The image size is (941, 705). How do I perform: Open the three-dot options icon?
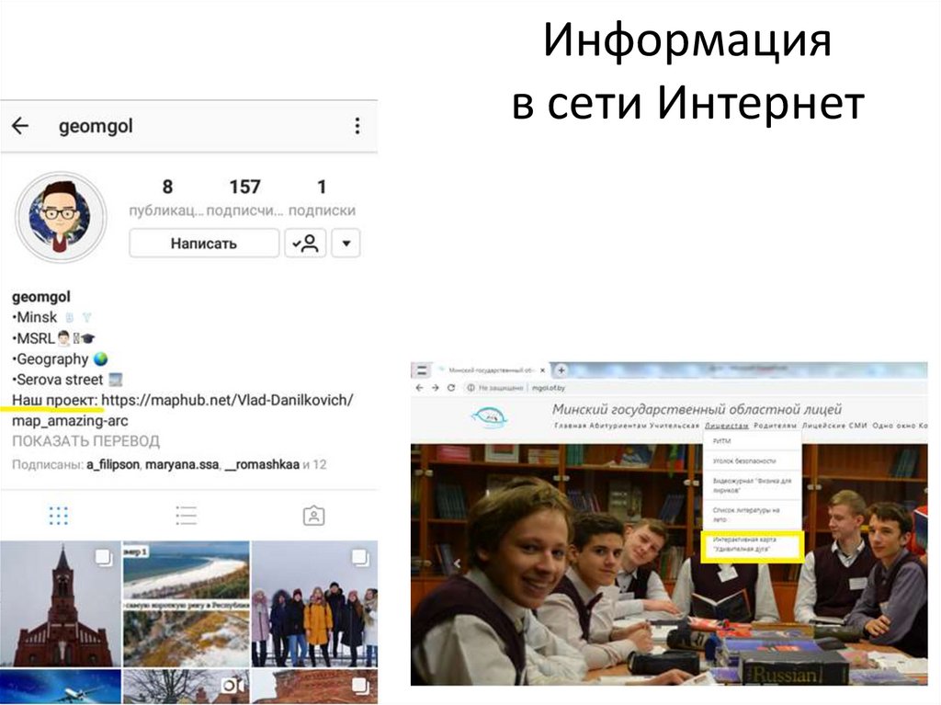357,125
